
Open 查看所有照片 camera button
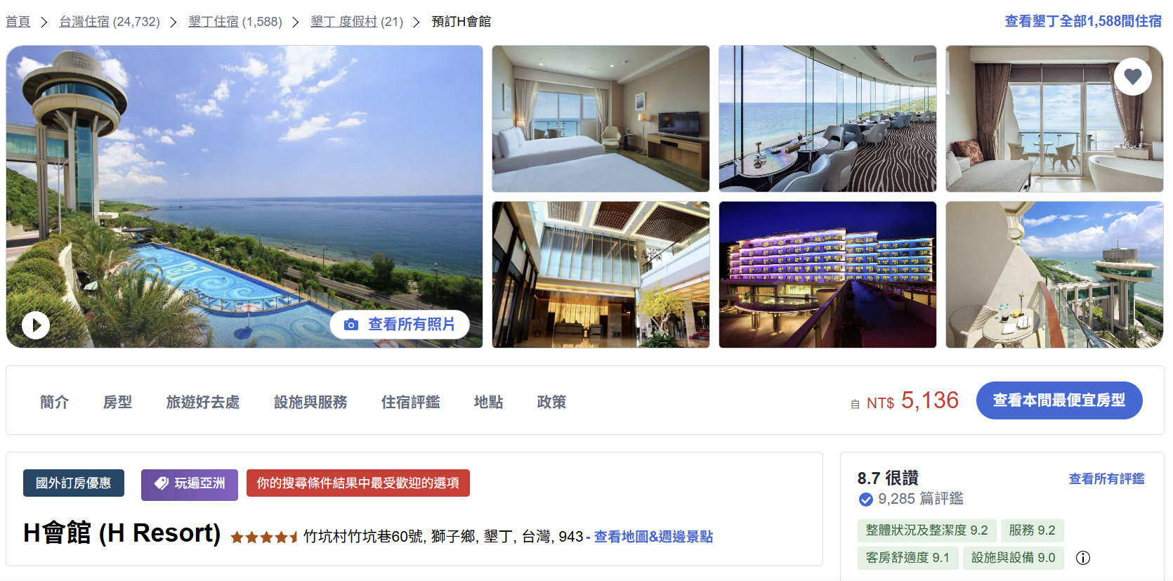tap(400, 325)
